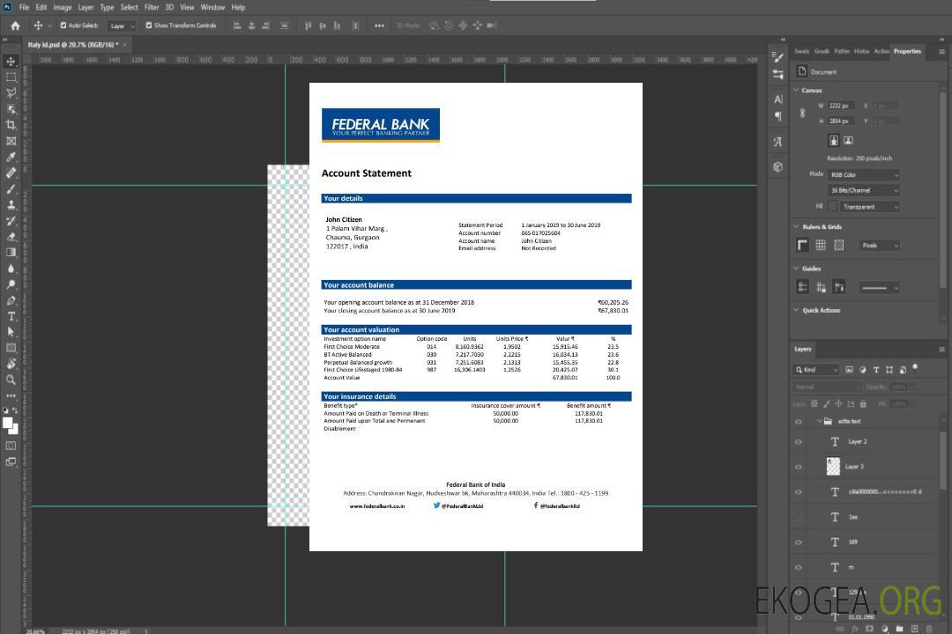Viewport: 952px width, 634px height.
Task: Pick the Brush tool
Action: tap(11, 188)
